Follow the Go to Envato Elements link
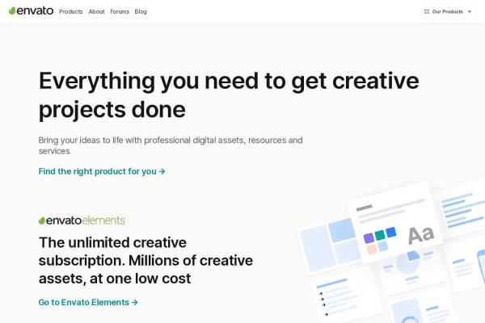Image resolution: width=485 pixels, height=323 pixels. (x=88, y=302)
